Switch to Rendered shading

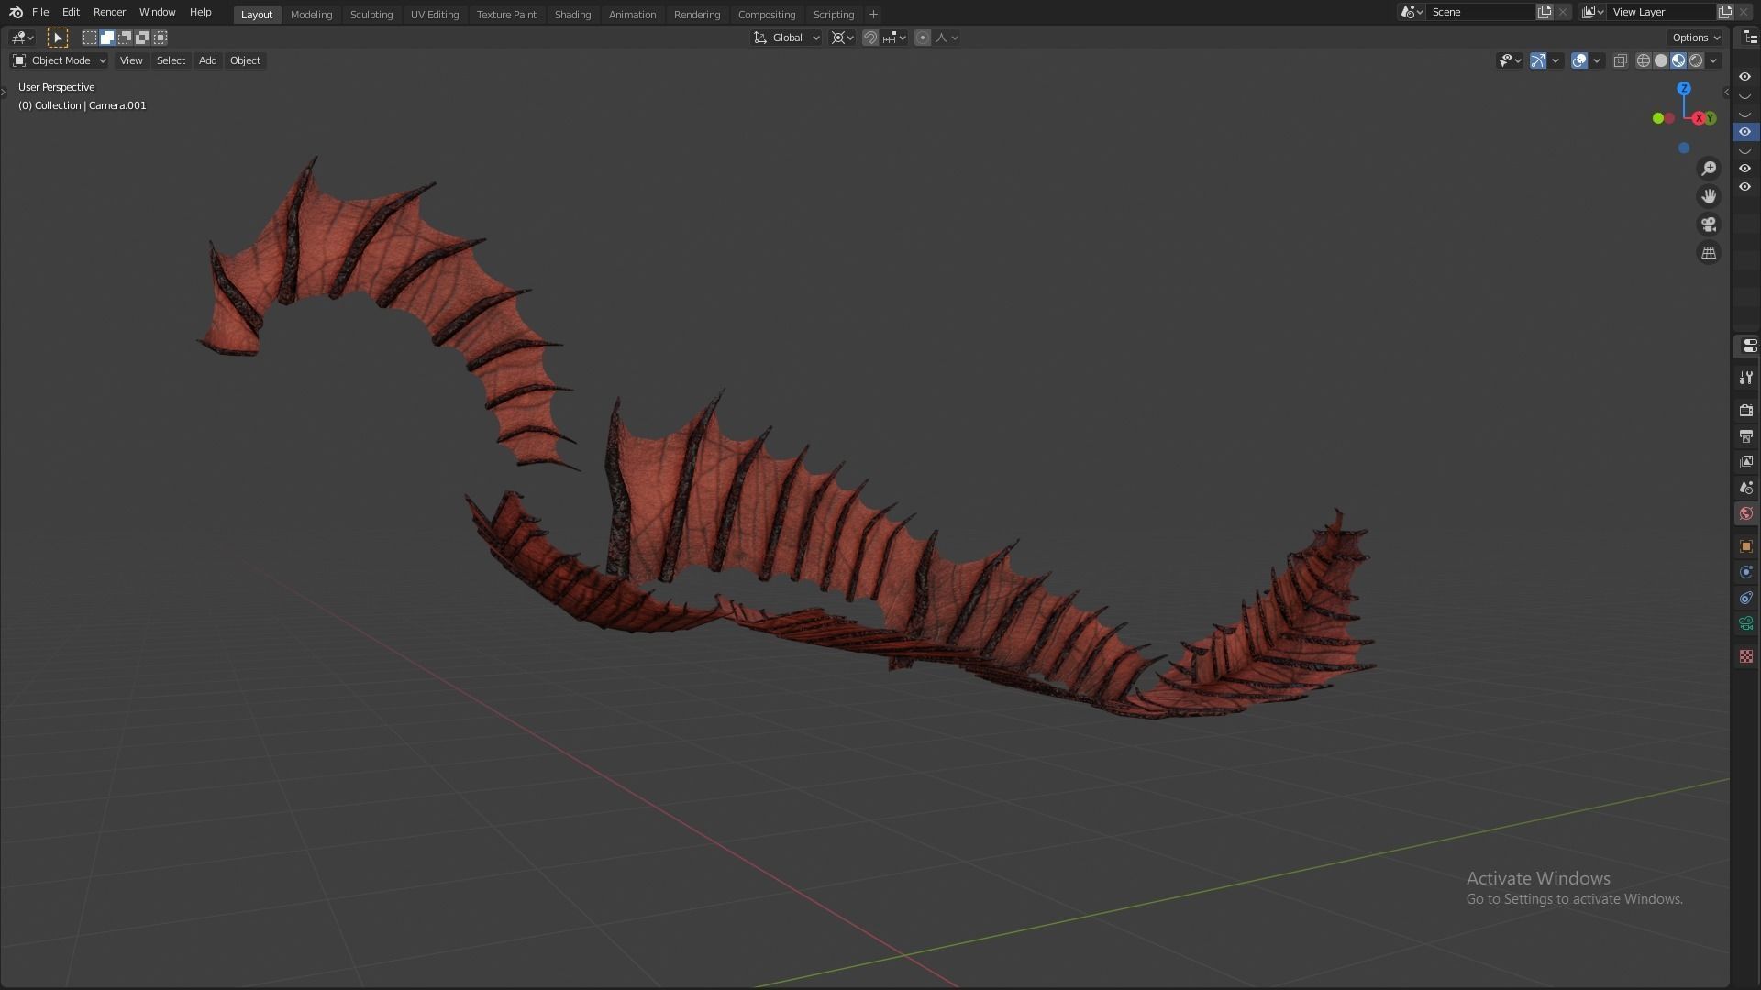tap(1696, 60)
